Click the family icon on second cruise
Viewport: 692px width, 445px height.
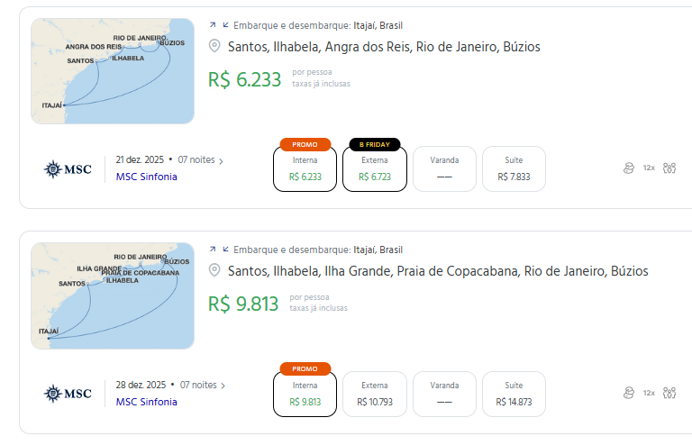669,393
